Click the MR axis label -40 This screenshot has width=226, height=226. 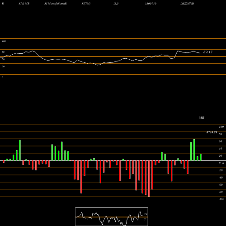point(221,178)
